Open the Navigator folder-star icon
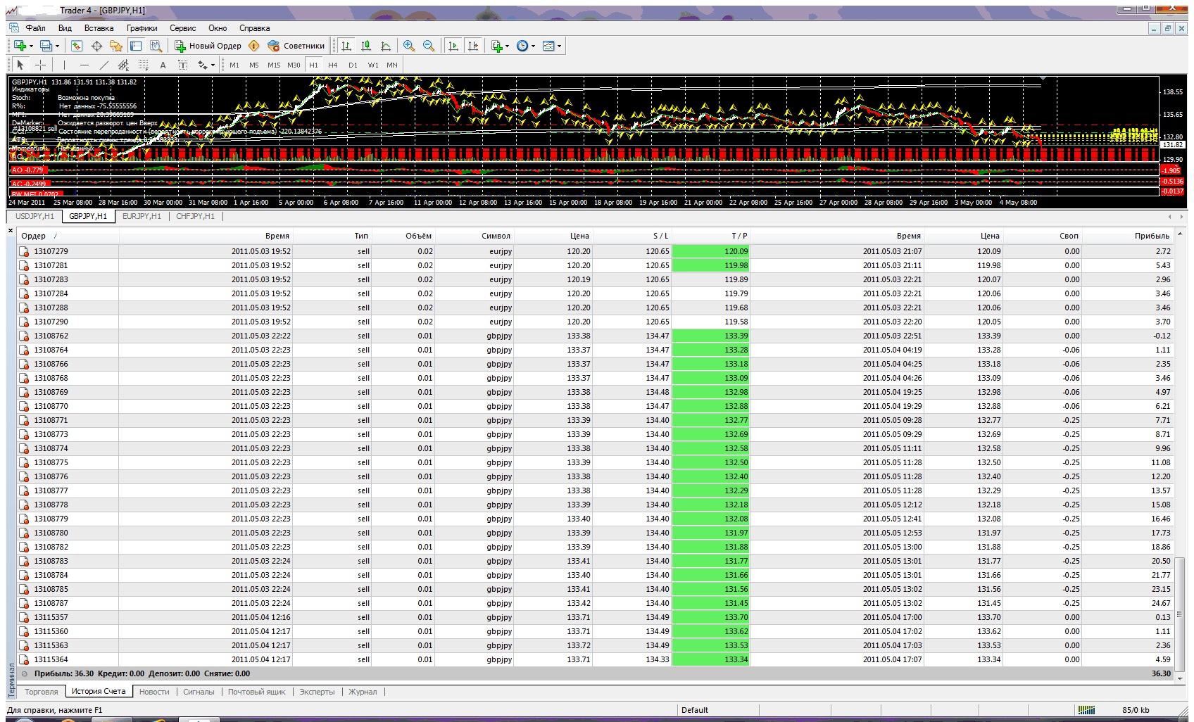This screenshot has width=1194, height=722. click(116, 46)
